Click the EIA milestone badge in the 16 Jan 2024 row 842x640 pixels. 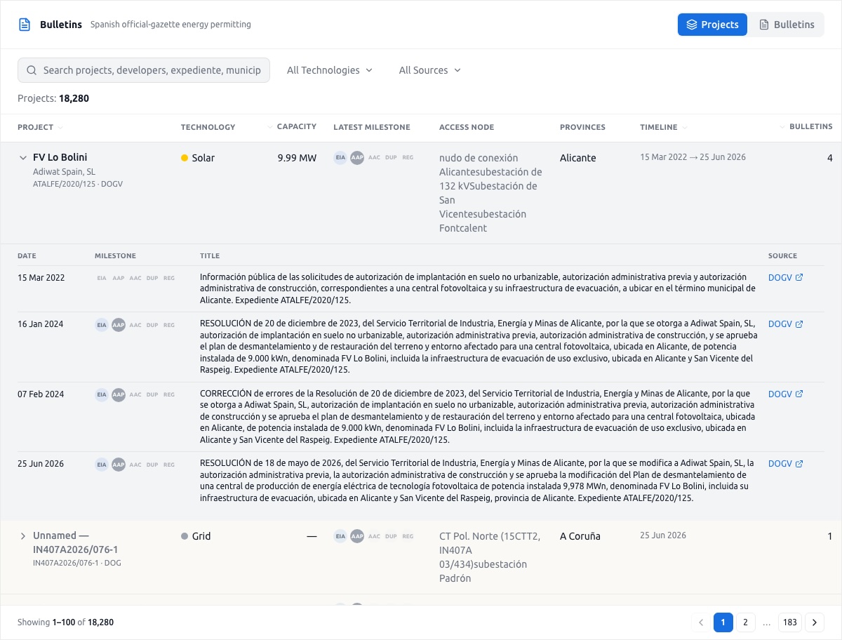102,325
